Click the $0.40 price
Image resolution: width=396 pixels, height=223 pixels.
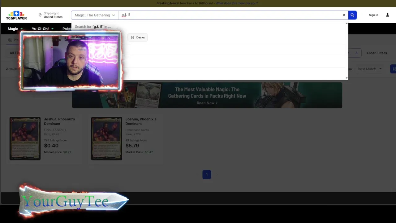51,146
